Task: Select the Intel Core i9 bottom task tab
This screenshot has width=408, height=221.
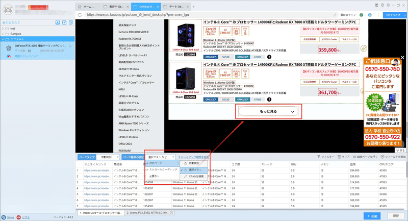Action: click(x=101, y=213)
